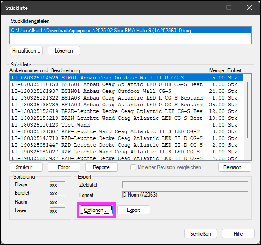Select row LI-190325081447 RZD-Leuchte Decke

coord(126,145)
